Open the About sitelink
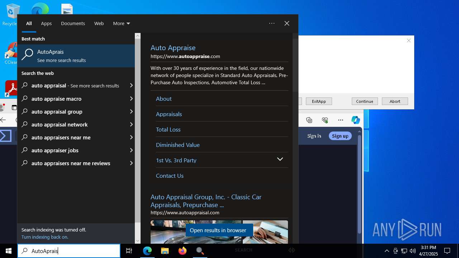This screenshot has width=459, height=258. click(x=164, y=99)
